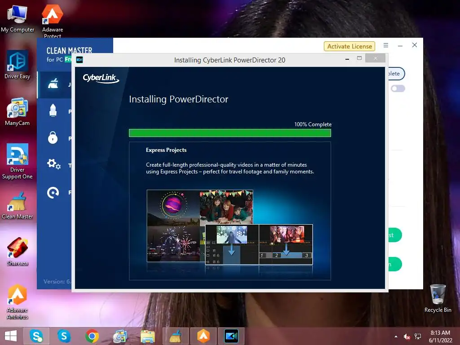
Task: Open the first Skype icon in taskbar
Action: (x=36, y=336)
